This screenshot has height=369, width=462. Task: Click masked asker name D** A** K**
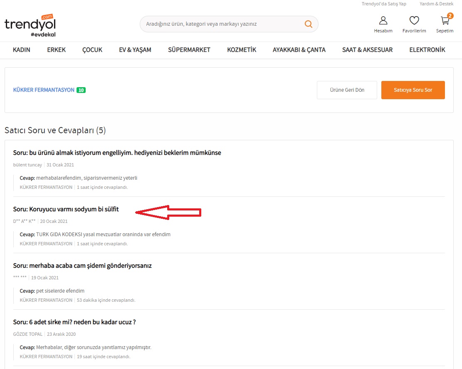click(24, 221)
